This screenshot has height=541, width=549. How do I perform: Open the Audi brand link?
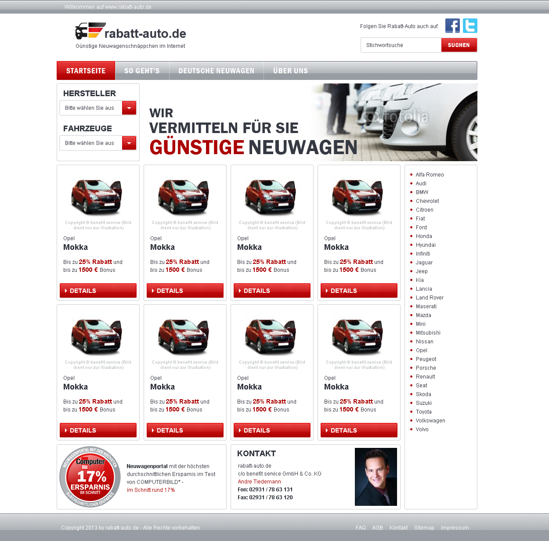coord(421,184)
